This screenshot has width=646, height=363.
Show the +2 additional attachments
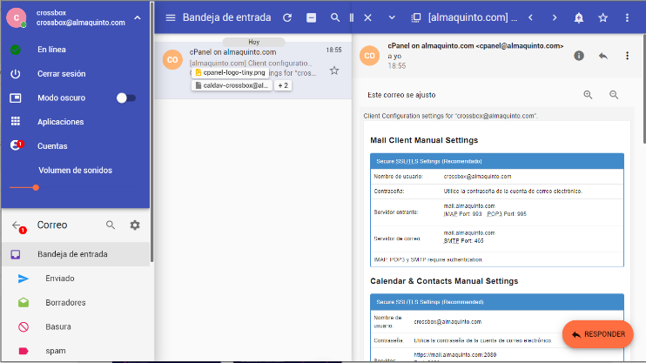pos(283,85)
